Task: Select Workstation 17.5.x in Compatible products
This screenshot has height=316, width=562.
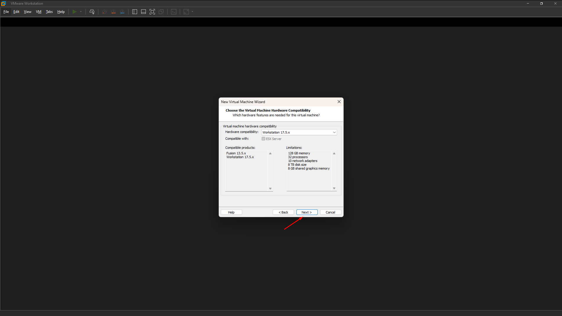Action: 240,157
